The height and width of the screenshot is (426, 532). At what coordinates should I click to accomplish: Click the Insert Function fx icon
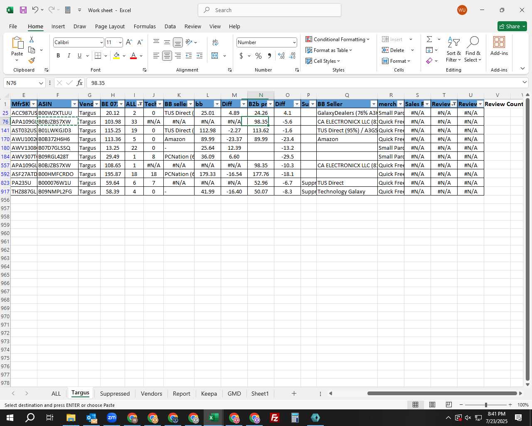[80, 83]
